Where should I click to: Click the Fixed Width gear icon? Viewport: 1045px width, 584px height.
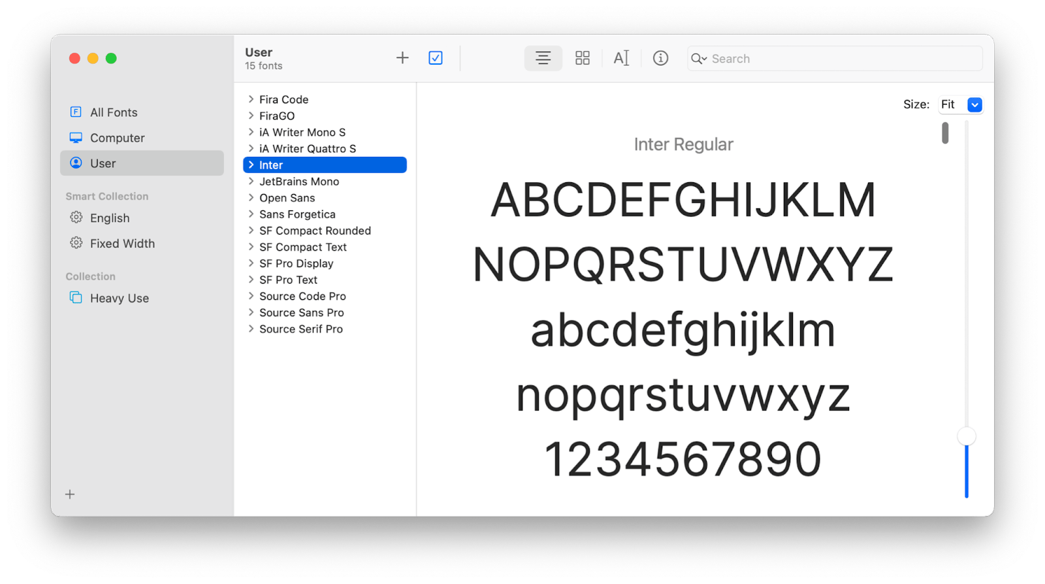(x=76, y=243)
